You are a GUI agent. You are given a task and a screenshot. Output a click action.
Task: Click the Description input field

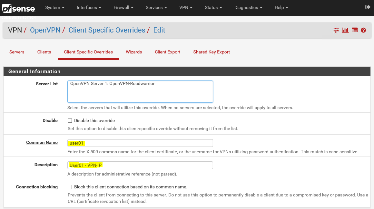click(x=140, y=165)
